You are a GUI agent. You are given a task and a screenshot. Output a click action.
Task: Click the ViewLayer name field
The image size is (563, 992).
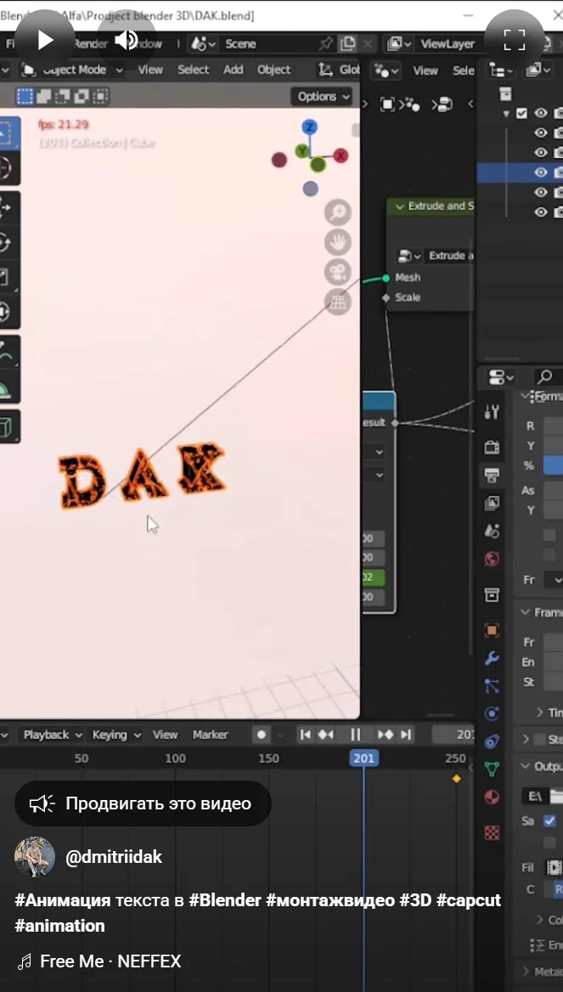tap(448, 43)
